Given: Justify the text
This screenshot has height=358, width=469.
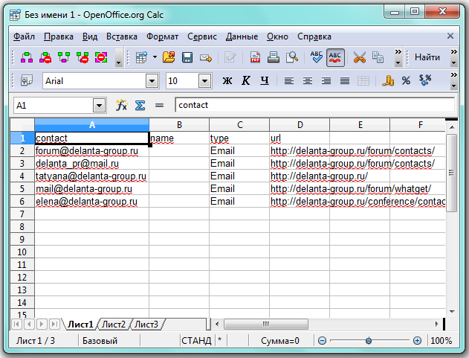Looking at the screenshot, I should tap(345, 80).
